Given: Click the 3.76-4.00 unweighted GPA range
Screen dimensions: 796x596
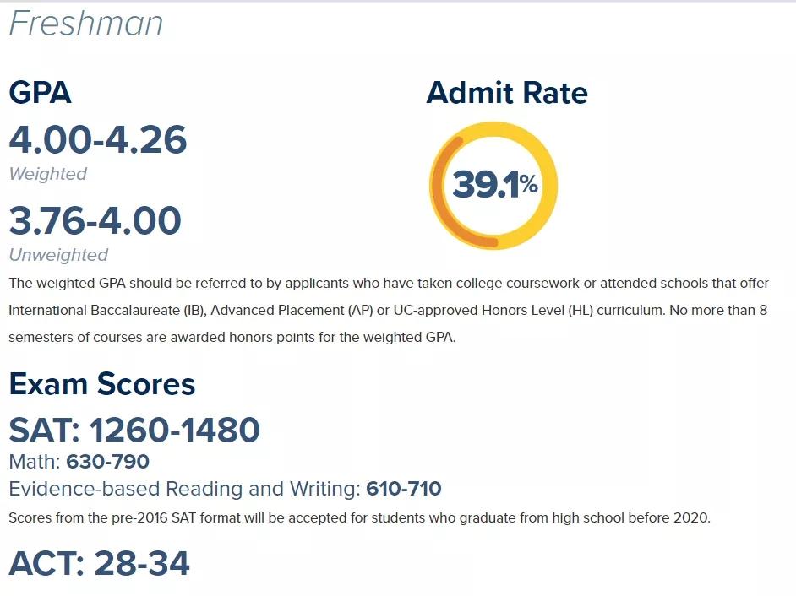Looking at the screenshot, I should pos(95,220).
